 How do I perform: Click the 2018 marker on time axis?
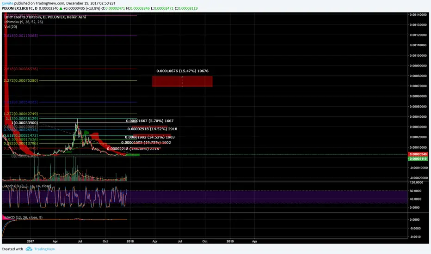point(130,242)
